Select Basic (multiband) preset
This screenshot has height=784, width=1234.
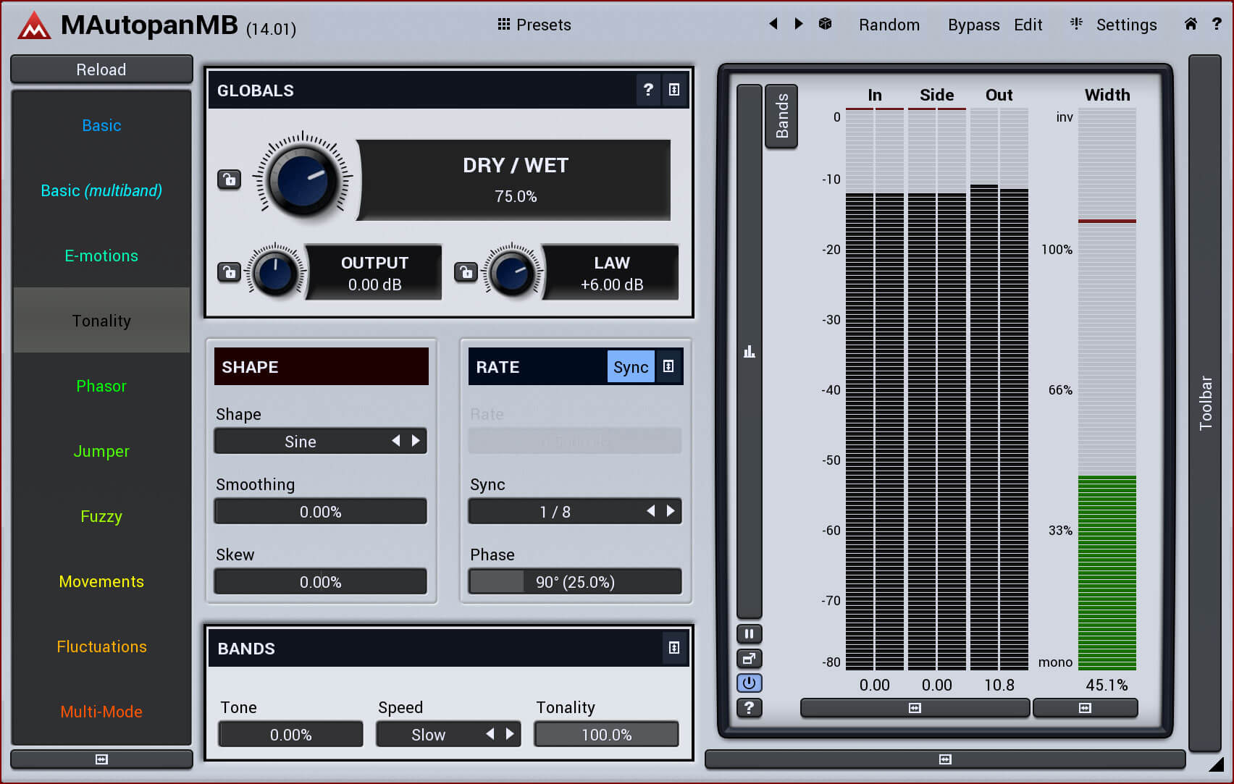click(x=101, y=190)
